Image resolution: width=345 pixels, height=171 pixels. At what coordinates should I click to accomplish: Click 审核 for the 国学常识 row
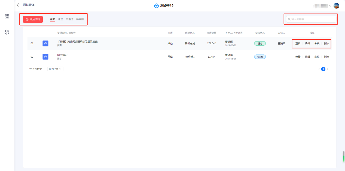317,57
